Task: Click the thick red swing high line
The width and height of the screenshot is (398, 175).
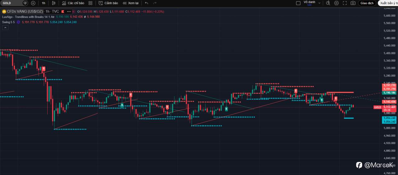Action: (x=340, y=92)
